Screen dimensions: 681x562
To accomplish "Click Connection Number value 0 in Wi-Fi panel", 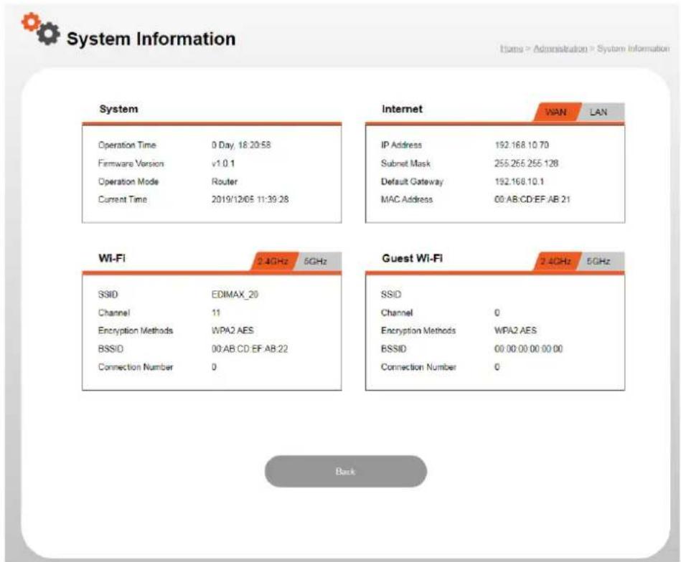I will tap(214, 367).
